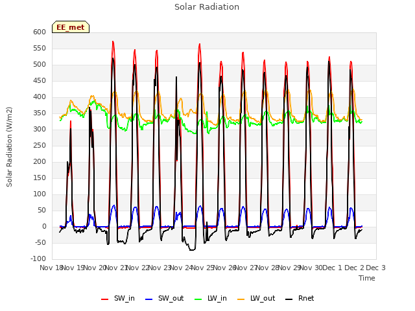Click the Nov 18 x-axis tick label
This screenshot has height=311, width=415.
click(x=51, y=268)
